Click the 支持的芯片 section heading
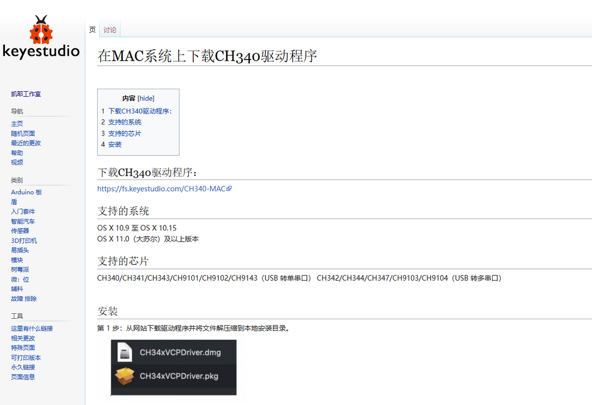 (123, 261)
